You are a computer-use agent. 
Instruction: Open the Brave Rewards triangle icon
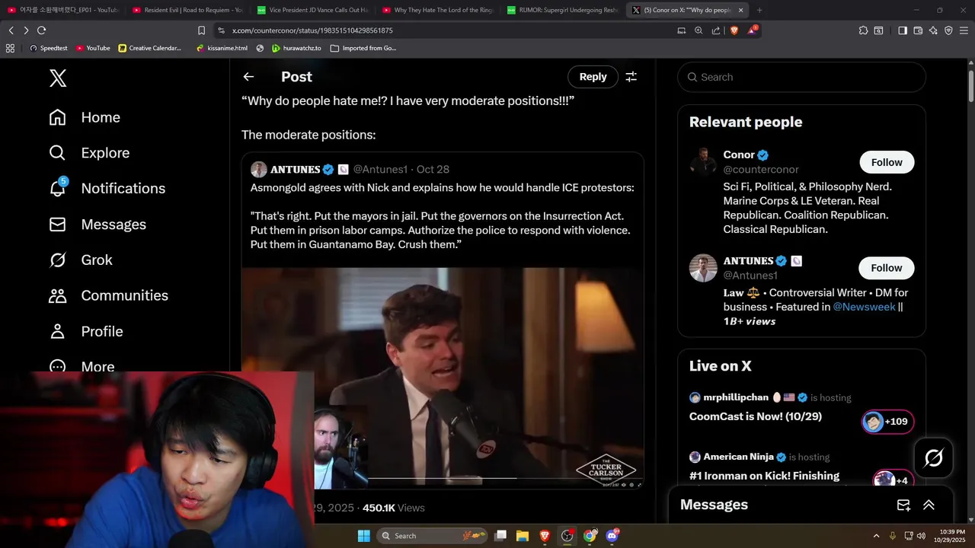[753, 30]
